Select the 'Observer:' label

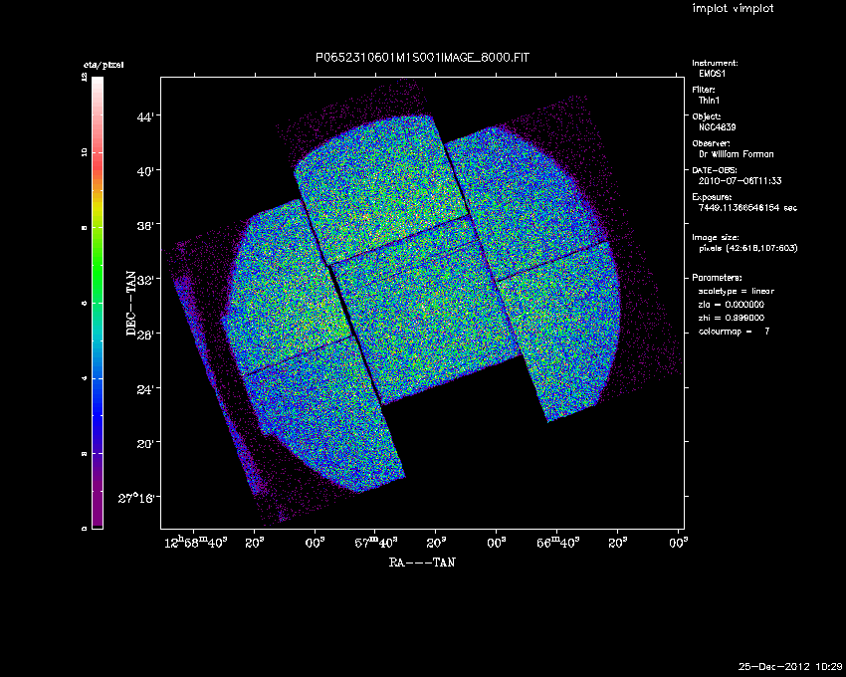711,143
